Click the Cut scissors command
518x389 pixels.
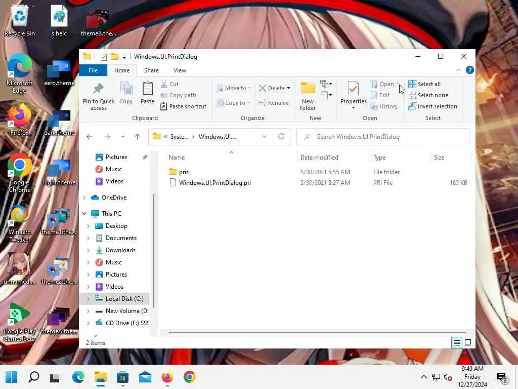[x=169, y=84]
